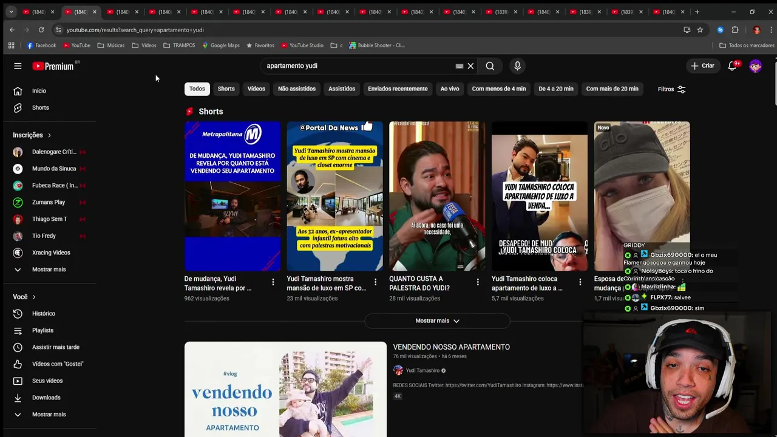The width and height of the screenshot is (777, 437).
Task: Expand Mostrar mais under Inscrições
Action: pos(49,269)
